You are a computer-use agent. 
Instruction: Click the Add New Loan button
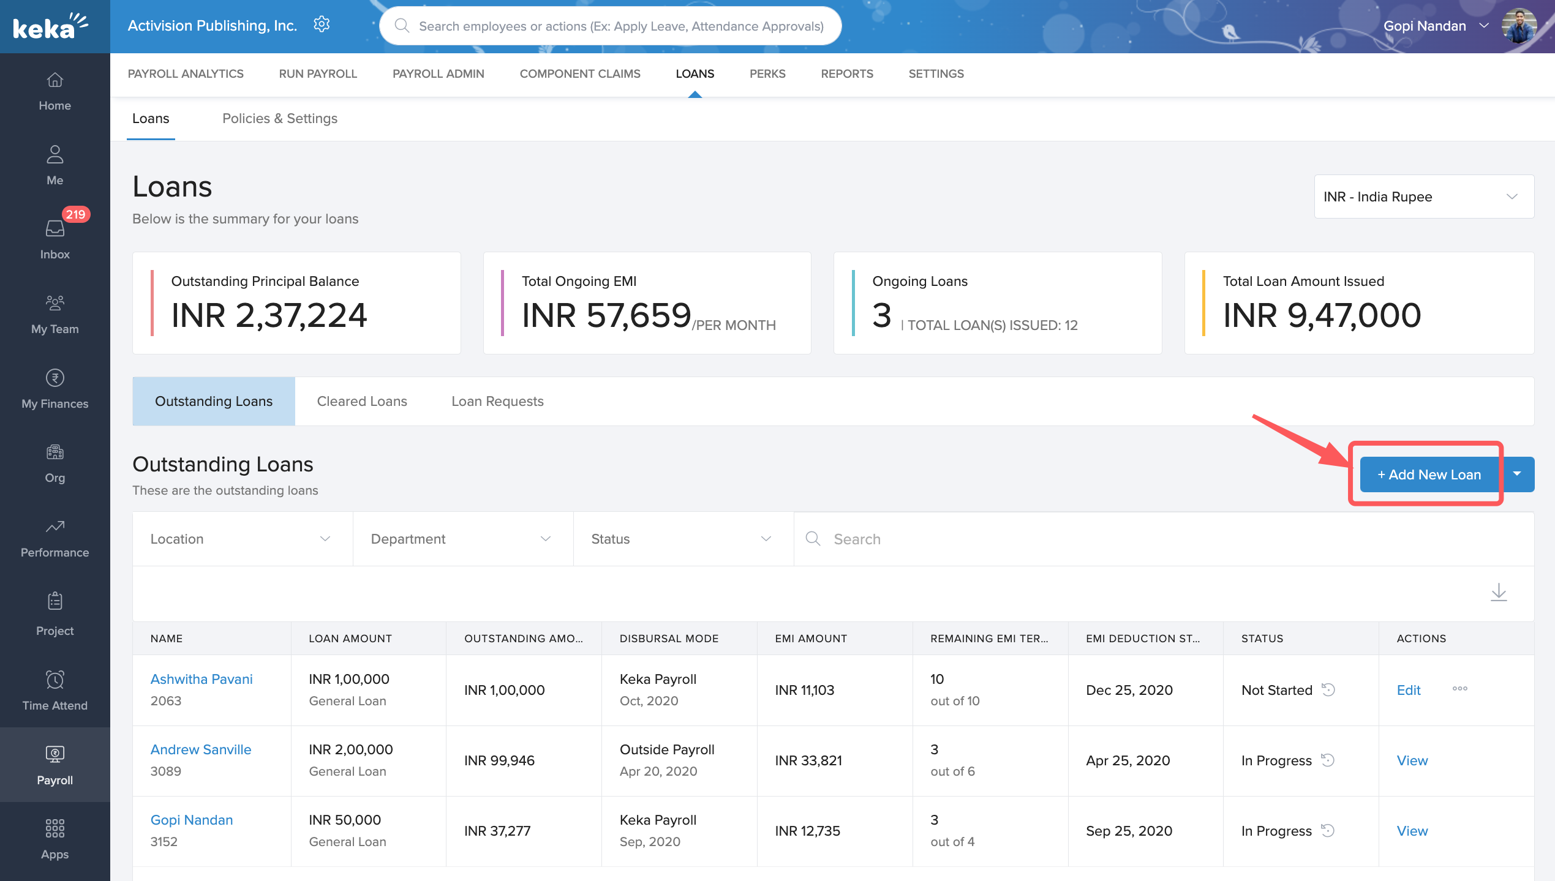coord(1428,474)
